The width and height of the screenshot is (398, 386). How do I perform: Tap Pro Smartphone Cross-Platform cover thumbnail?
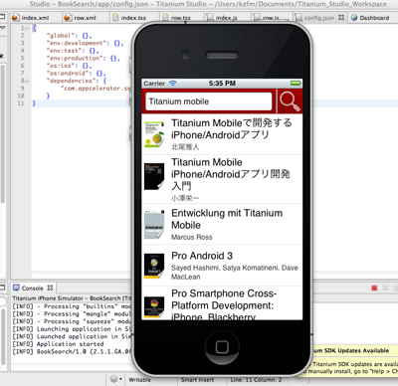[154, 306]
